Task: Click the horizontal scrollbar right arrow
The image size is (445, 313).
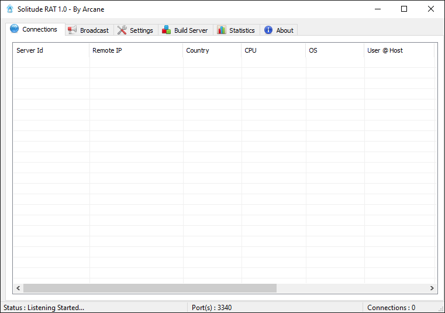Action: [x=432, y=288]
